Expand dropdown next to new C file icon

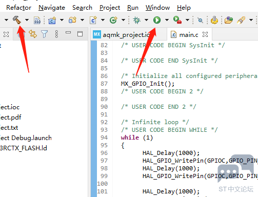103,20
